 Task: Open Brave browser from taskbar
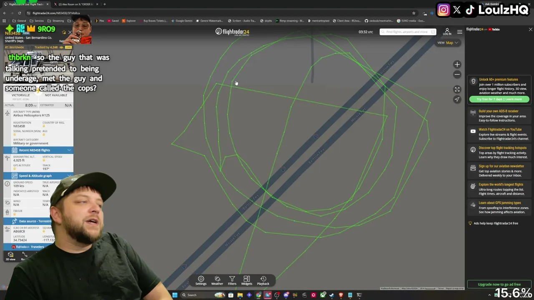[x=341, y=295]
